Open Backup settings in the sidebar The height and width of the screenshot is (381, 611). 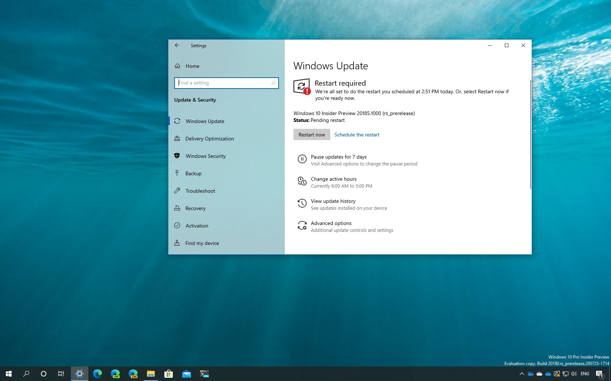[x=193, y=173]
